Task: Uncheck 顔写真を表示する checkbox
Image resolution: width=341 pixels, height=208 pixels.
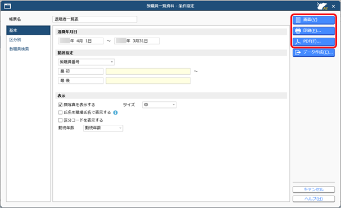Action: [60, 105]
